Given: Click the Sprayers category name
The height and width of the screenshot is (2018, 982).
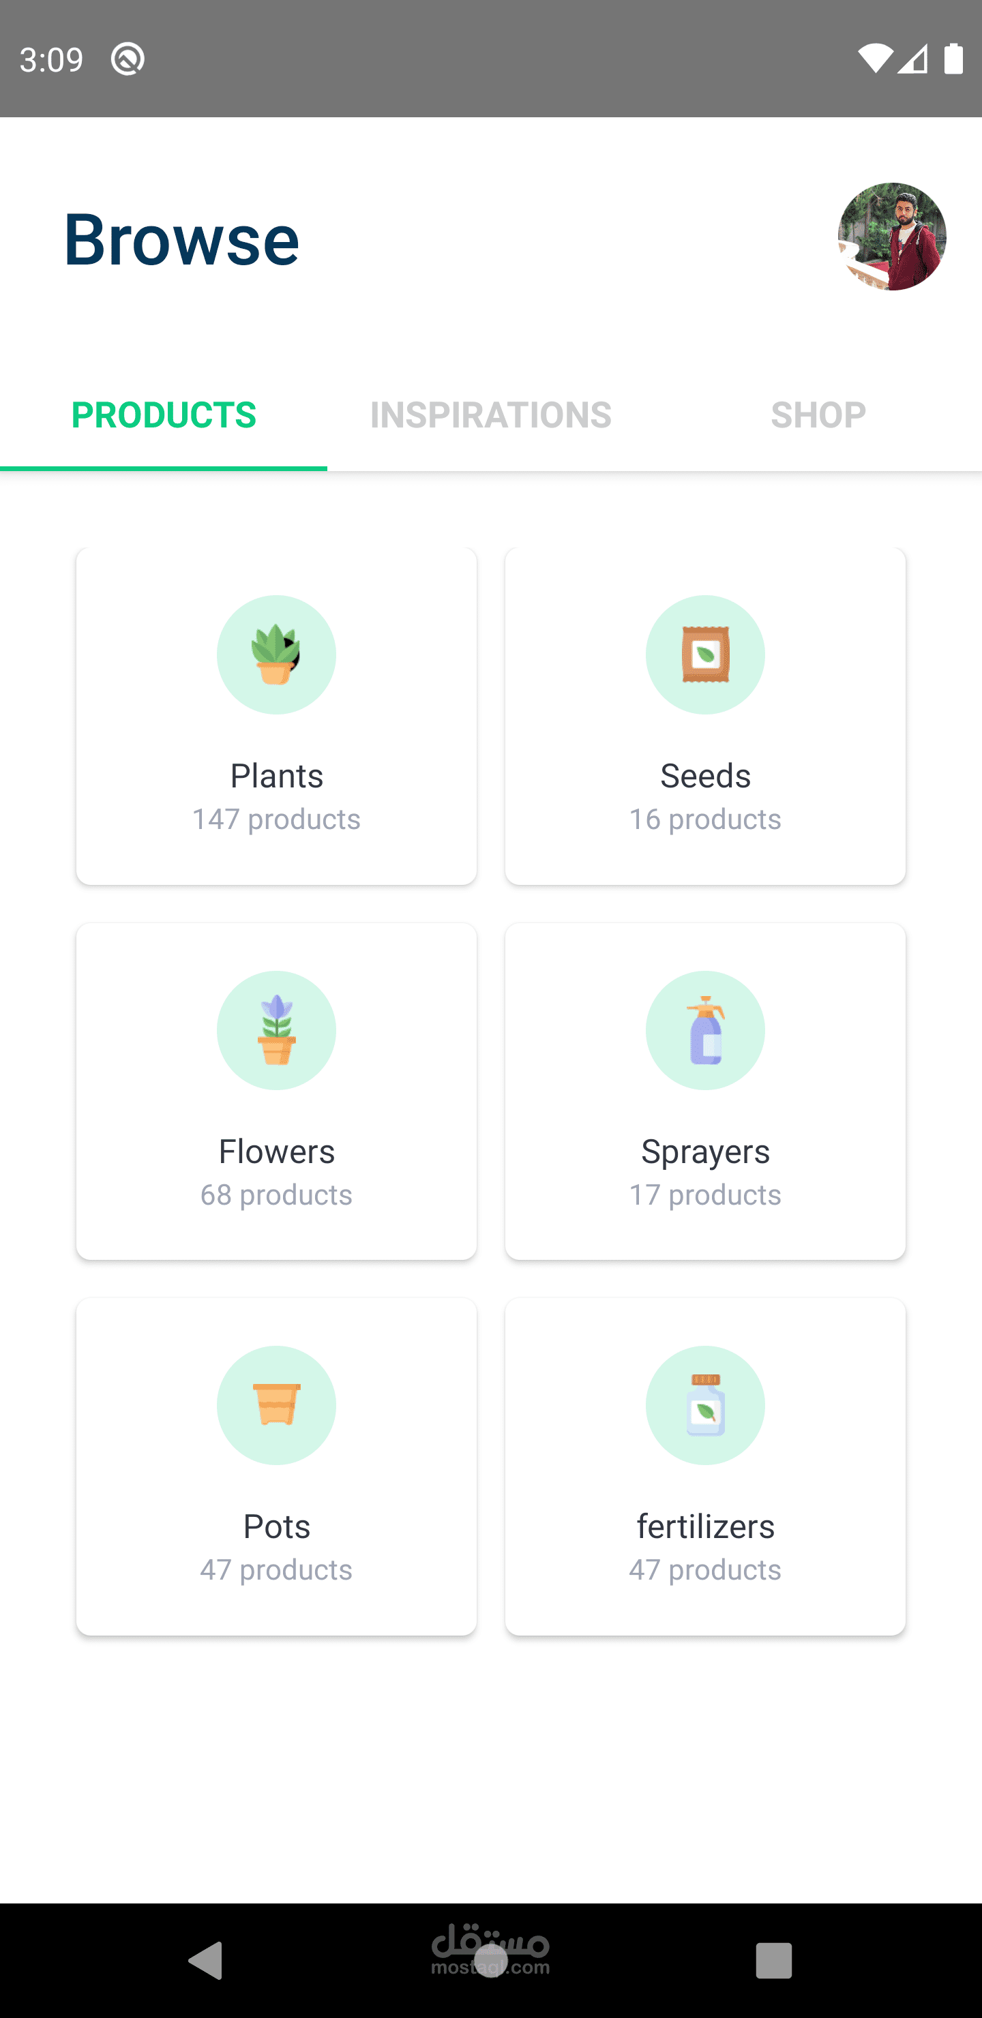Looking at the screenshot, I should [704, 1151].
